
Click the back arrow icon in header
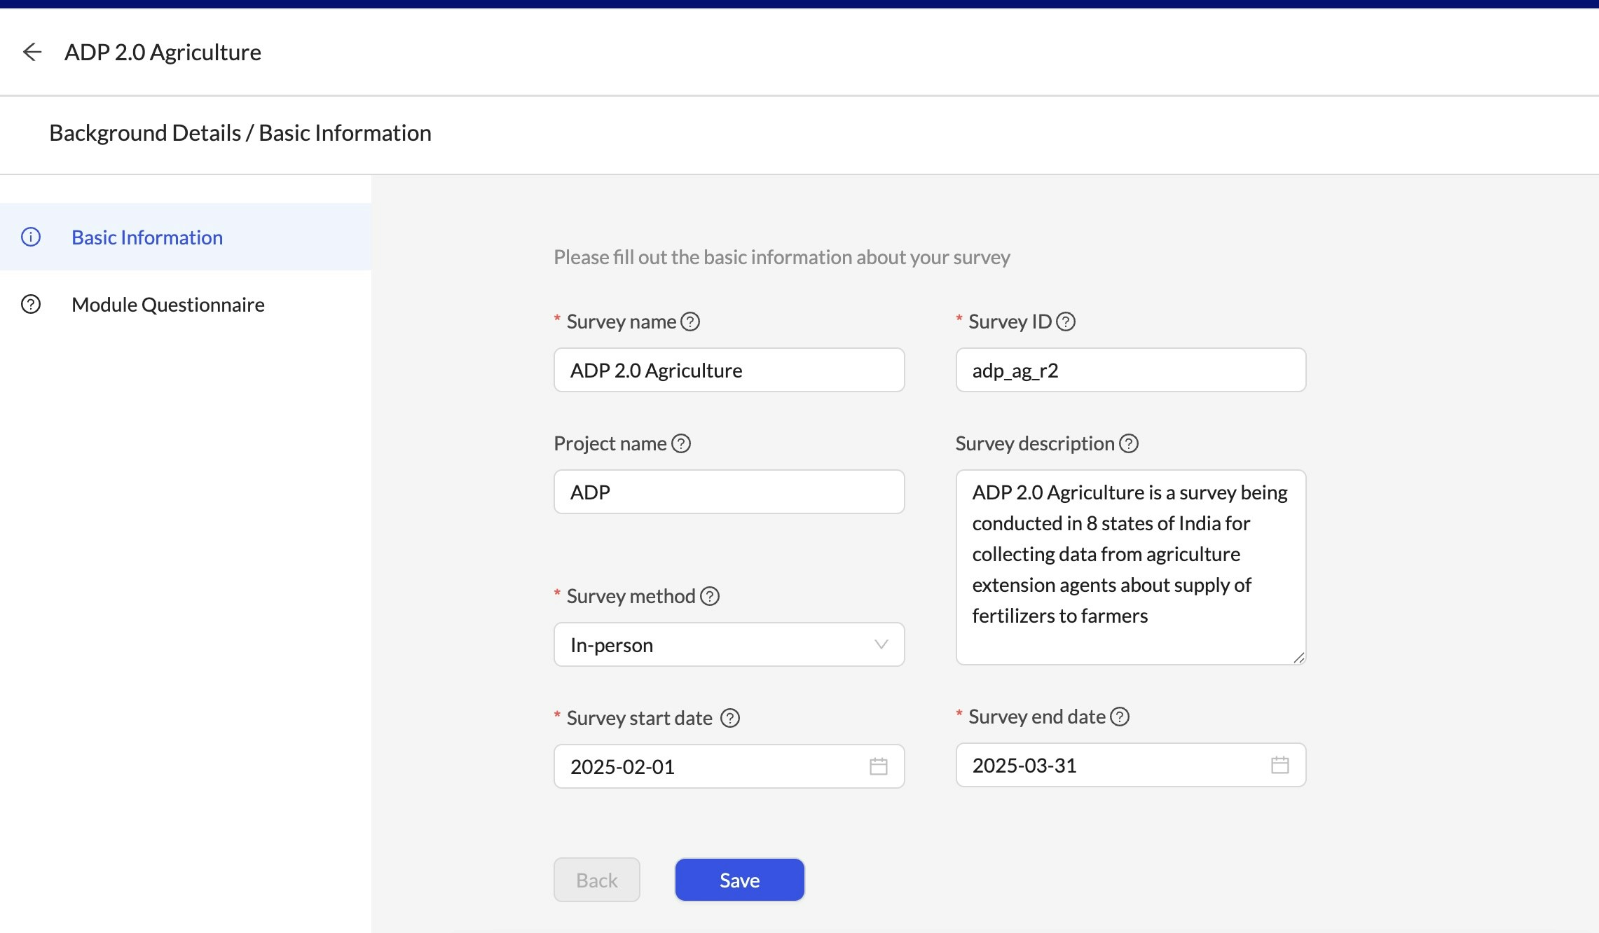click(x=32, y=52)
